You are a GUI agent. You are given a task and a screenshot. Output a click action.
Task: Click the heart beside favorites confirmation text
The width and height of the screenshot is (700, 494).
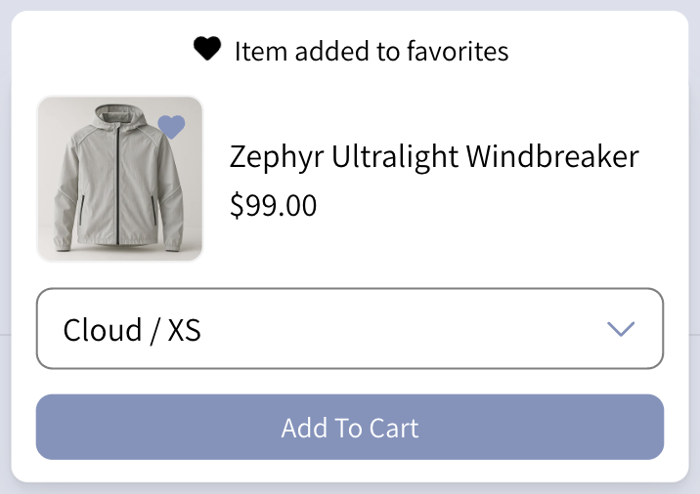[206, 49]
